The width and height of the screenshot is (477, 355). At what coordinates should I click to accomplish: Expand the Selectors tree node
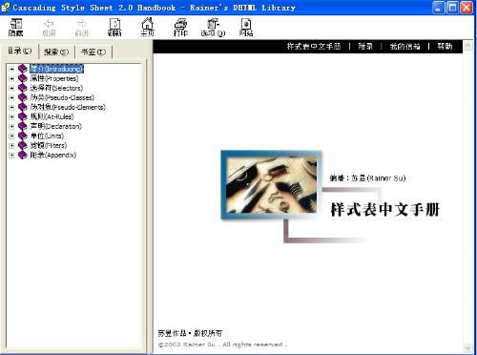(x=11, y=88)
